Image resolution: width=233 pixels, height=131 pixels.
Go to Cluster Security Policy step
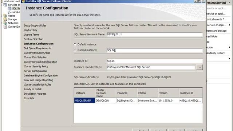(x=36, y=67)
